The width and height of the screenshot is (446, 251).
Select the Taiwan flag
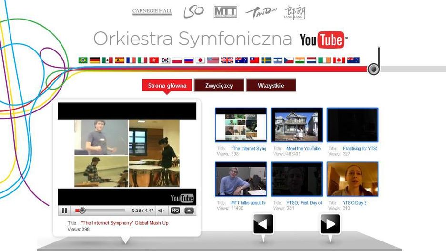tap(254, 60)
